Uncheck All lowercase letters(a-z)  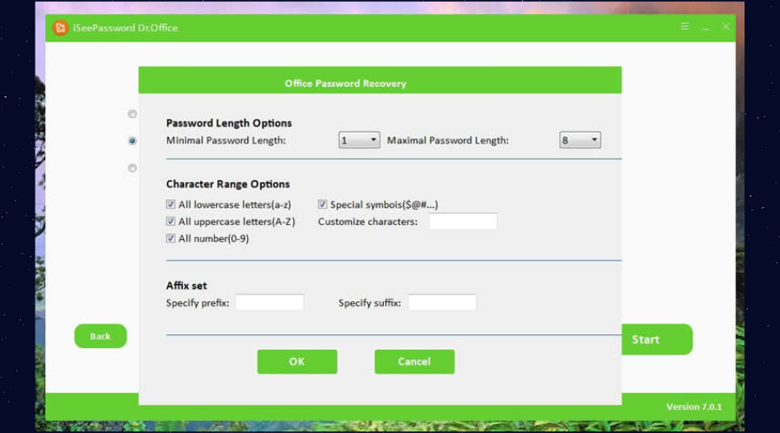[x=171, y=204]
